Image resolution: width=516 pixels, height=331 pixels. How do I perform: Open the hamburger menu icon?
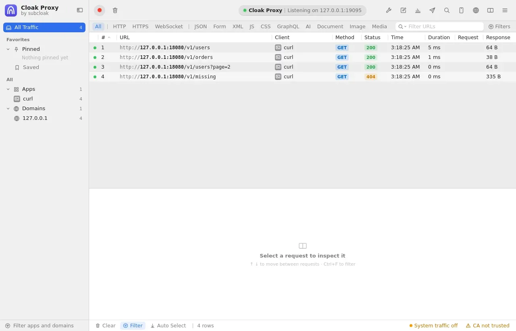(505, 10)
